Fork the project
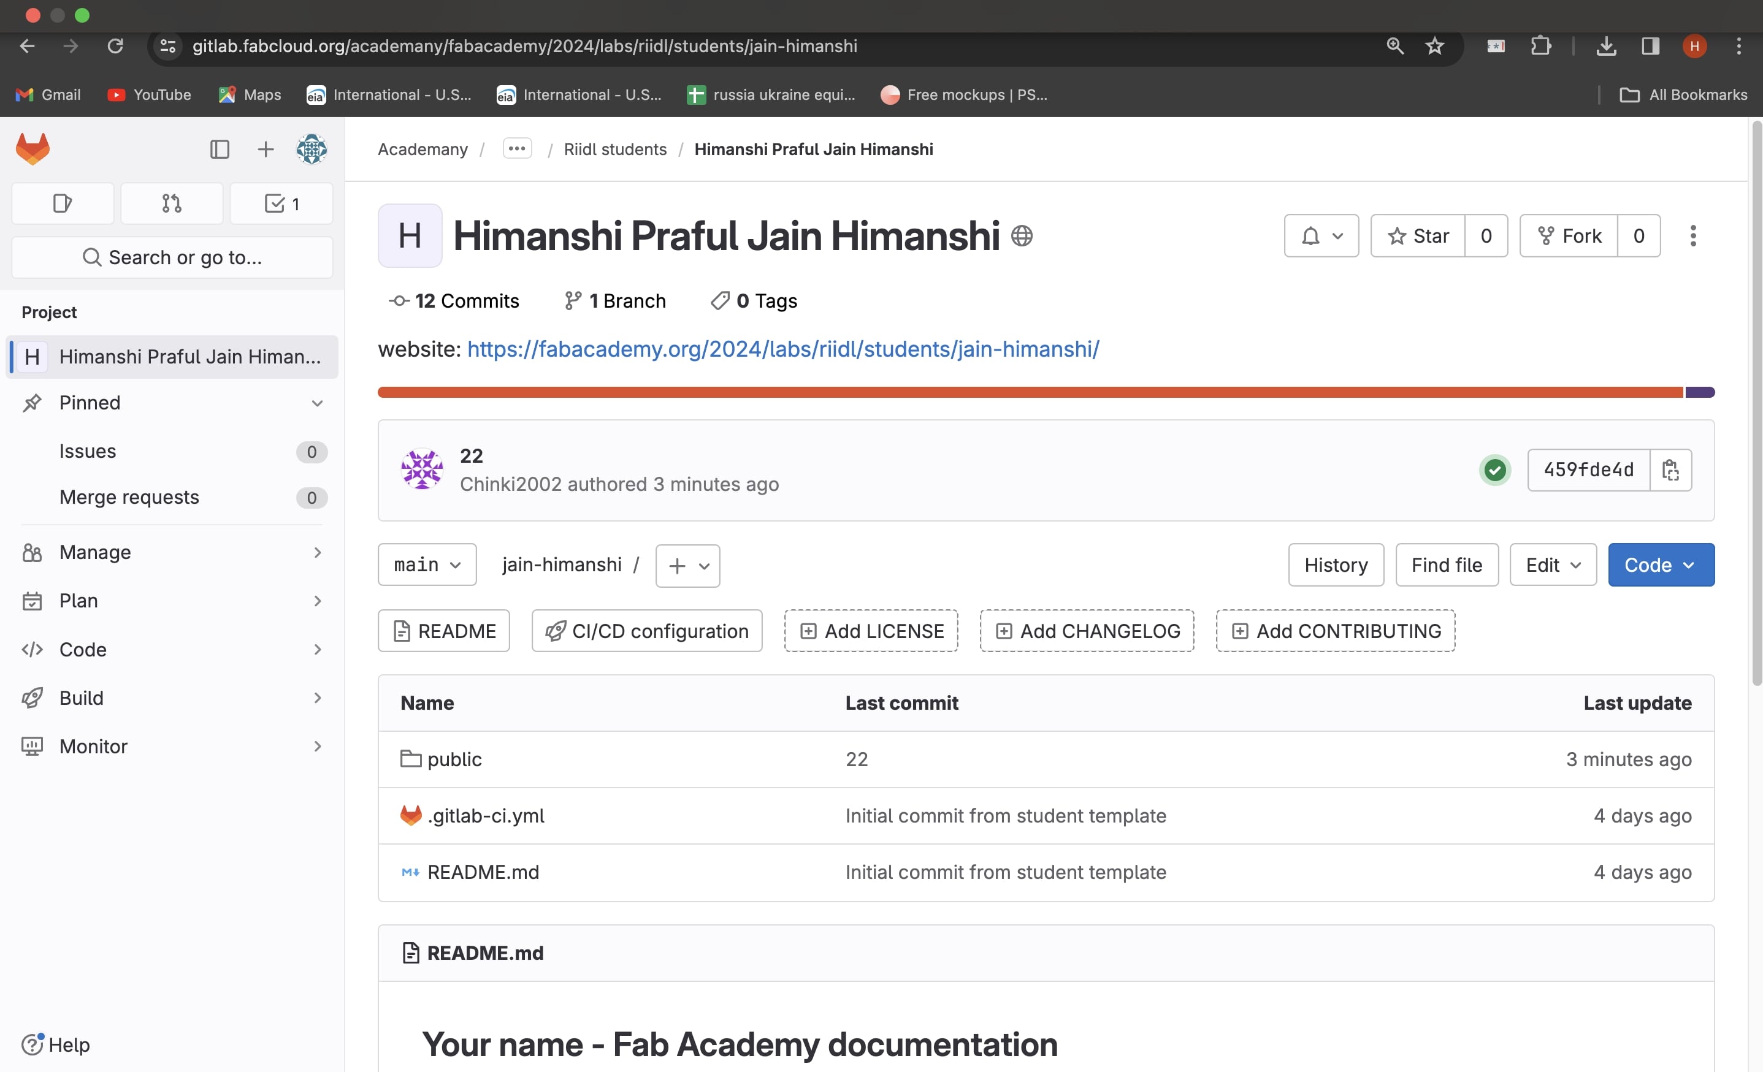The image size is (1763, 1072). pyautogui.click(x=1569, y=236)
